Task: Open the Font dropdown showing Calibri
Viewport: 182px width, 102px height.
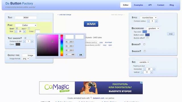Action: tap(26, 25)
